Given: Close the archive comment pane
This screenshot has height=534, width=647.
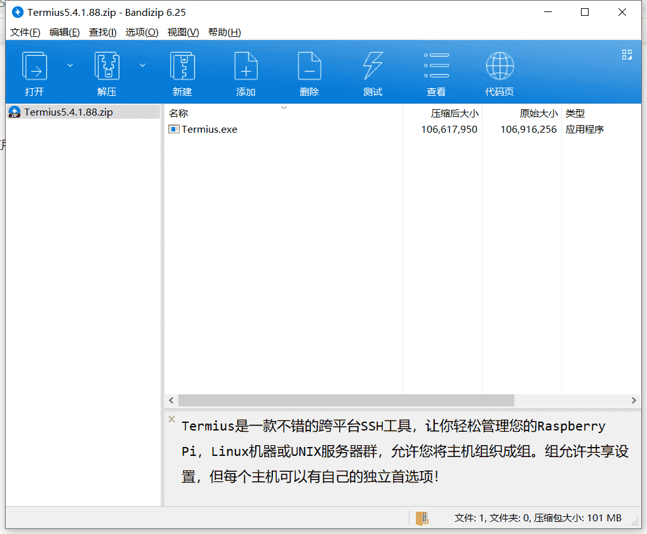Looking at the screenshot, I should [171, 419].
